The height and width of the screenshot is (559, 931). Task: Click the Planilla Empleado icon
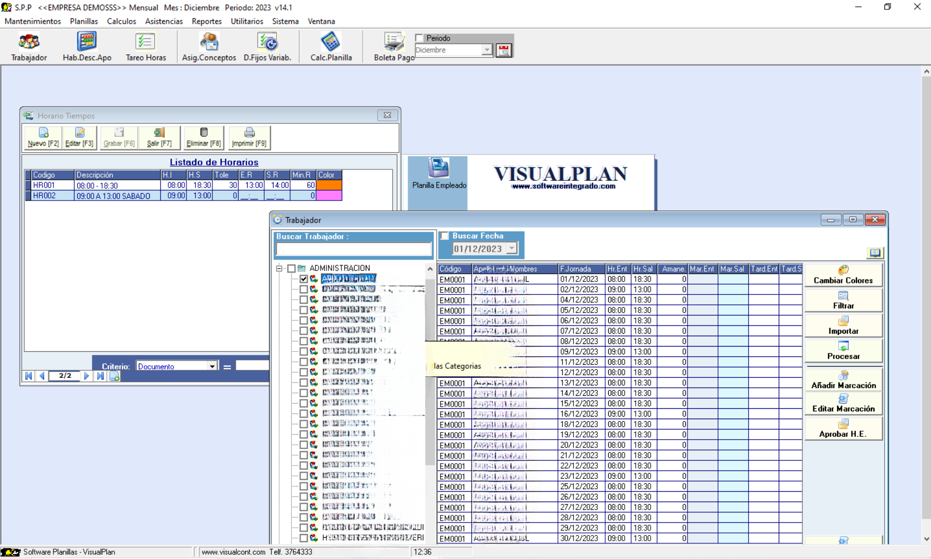[439, 174]
